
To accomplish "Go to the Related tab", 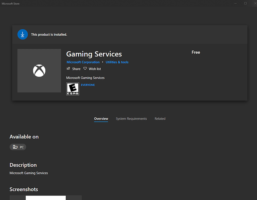I will 160,119.
